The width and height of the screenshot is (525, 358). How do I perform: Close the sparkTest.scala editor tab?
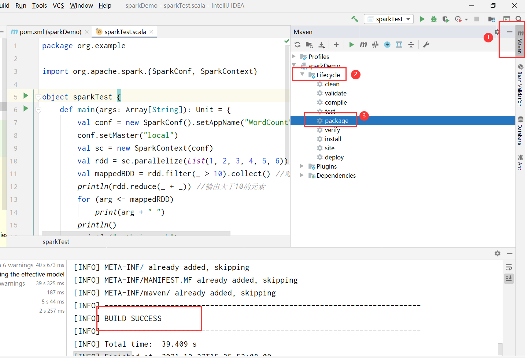pos(151,32)
